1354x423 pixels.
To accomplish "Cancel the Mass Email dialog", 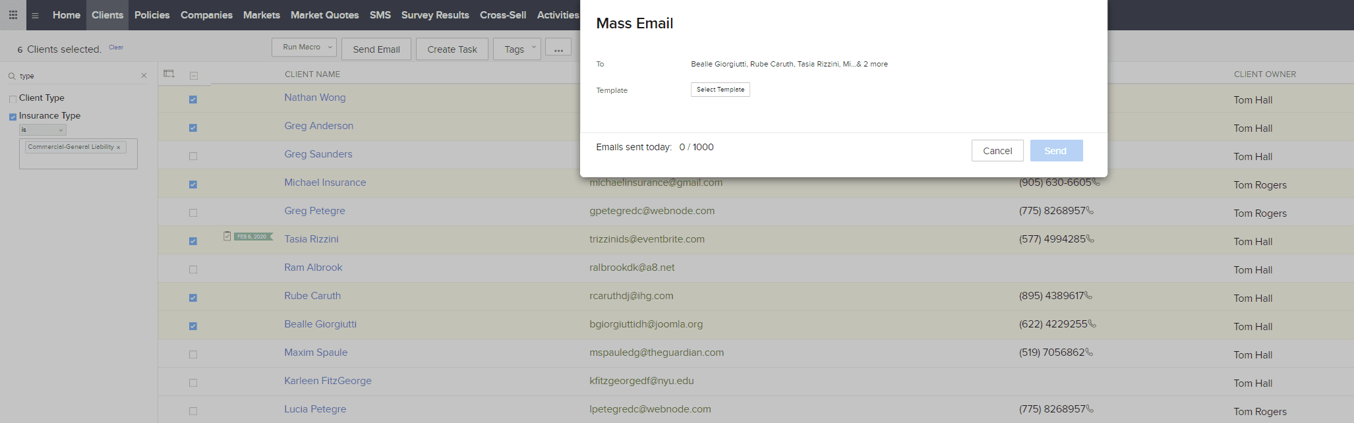I will pos(997,151).
